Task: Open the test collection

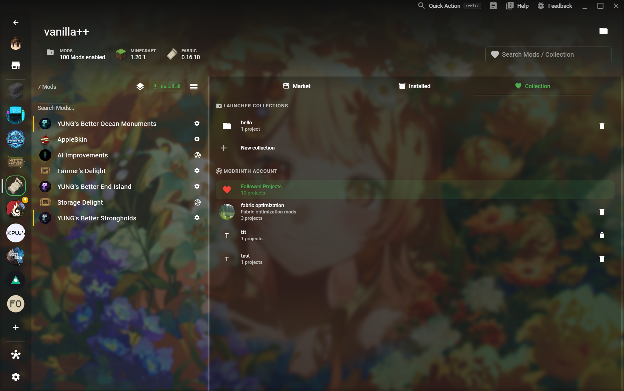Action: 415,259
